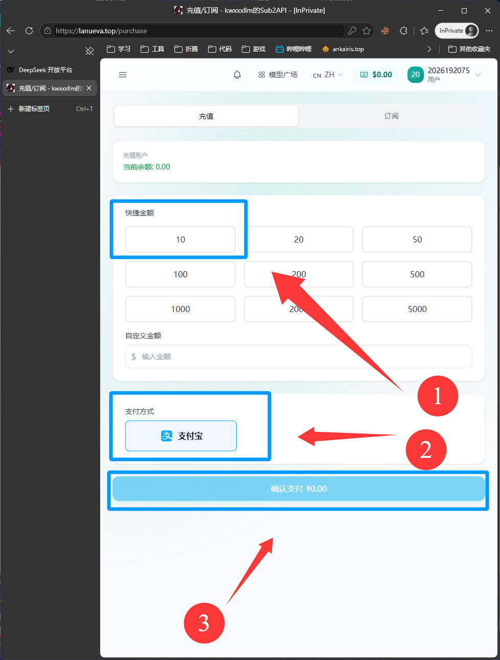500x660 pixels.
Task: Expand the 2026192075 user account menu
Action: (445, 75)
